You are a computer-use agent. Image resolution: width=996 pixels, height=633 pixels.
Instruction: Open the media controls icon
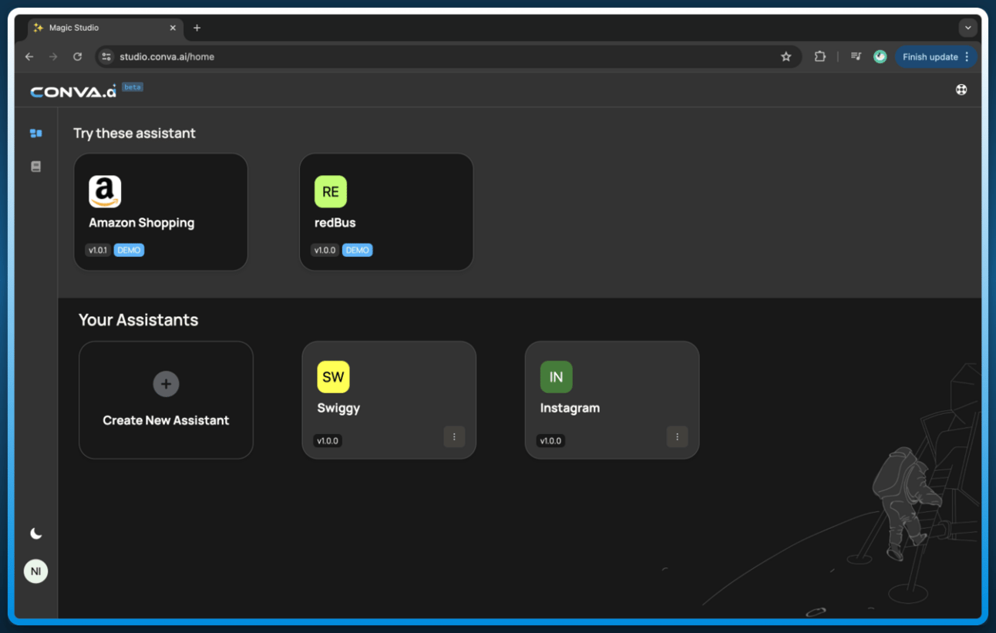coord(856,57)
